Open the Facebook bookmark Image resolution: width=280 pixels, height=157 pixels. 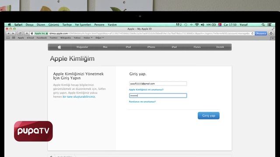42,38
